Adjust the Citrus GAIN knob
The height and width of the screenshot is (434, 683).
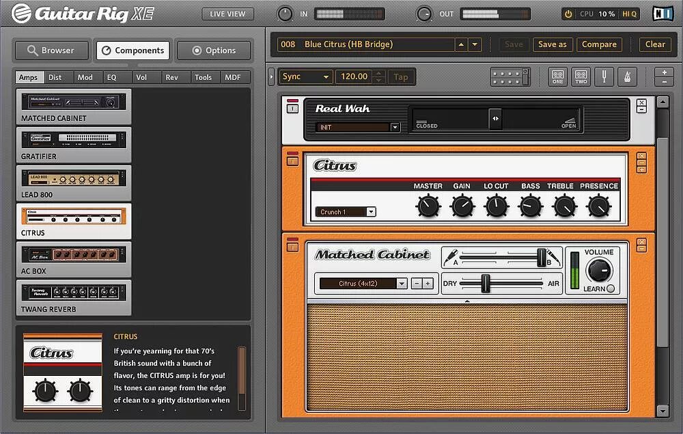click(x=462, y=206)
